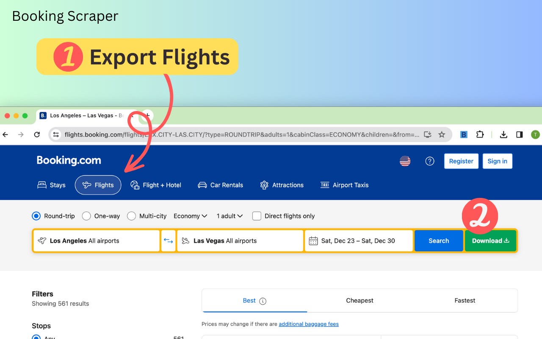Click the Stops filter heading
This screenshot has width=542, height=339.
pyautogui.click(x=41, y=326)
